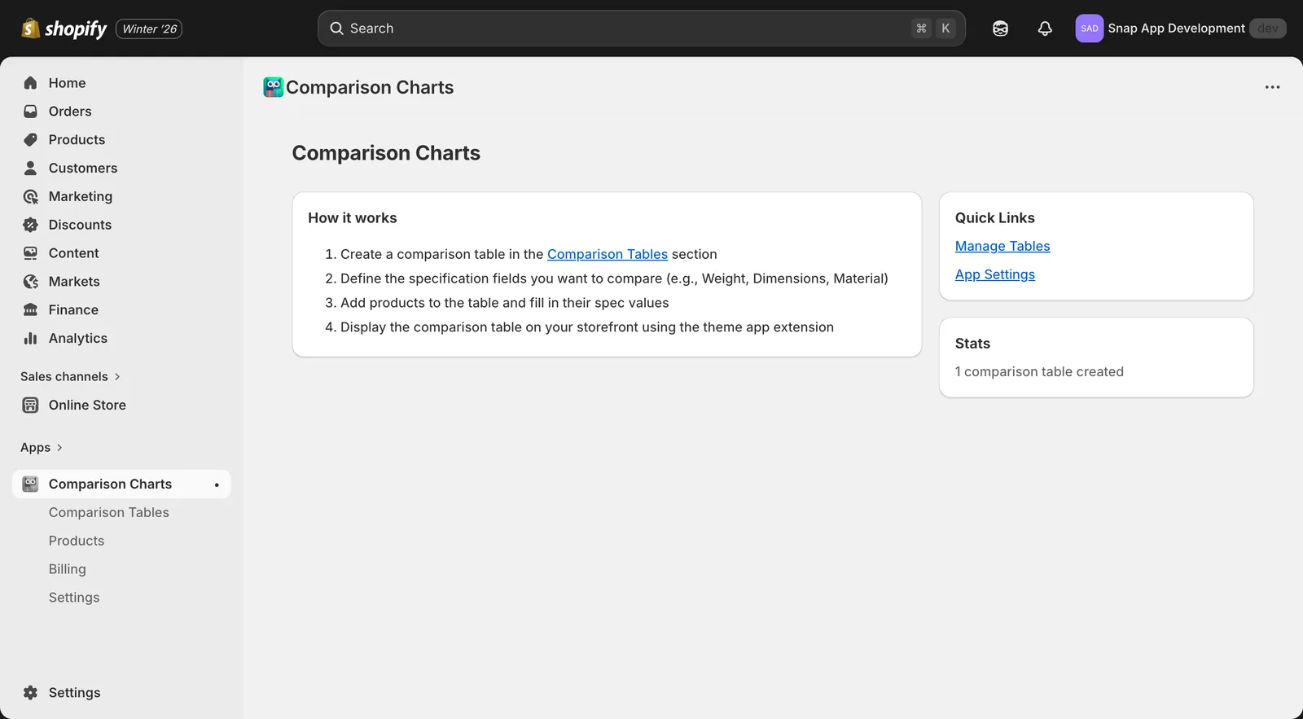
Task: Open the Comparison Tables sub-item
Action: 109,512
